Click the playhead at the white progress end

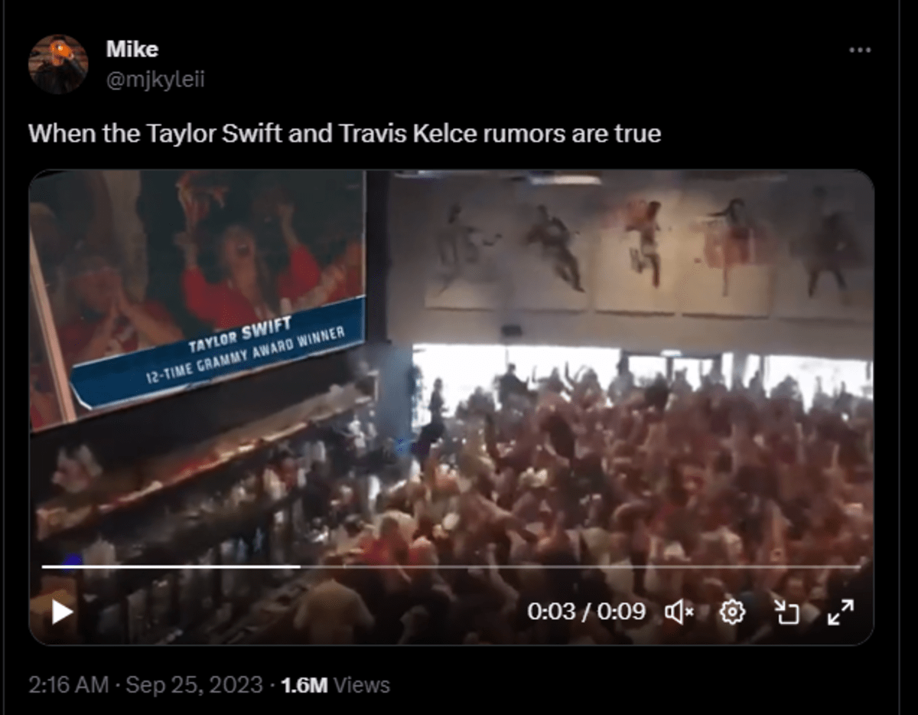pyautogui.click(x=300, y=566)
